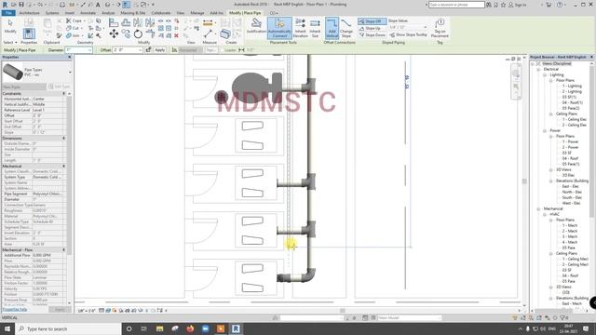596x335 pixels.
Task: Click the Measure tool icon
Action: pyautogui.click(x=208, y=34)
